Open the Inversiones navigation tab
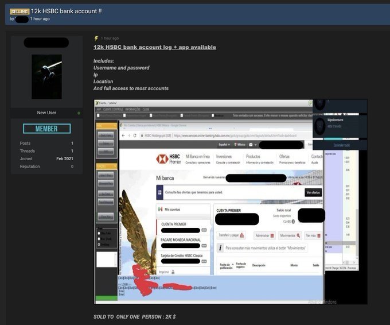This screenshot has width=390, height=325. [x=228, y=159]
